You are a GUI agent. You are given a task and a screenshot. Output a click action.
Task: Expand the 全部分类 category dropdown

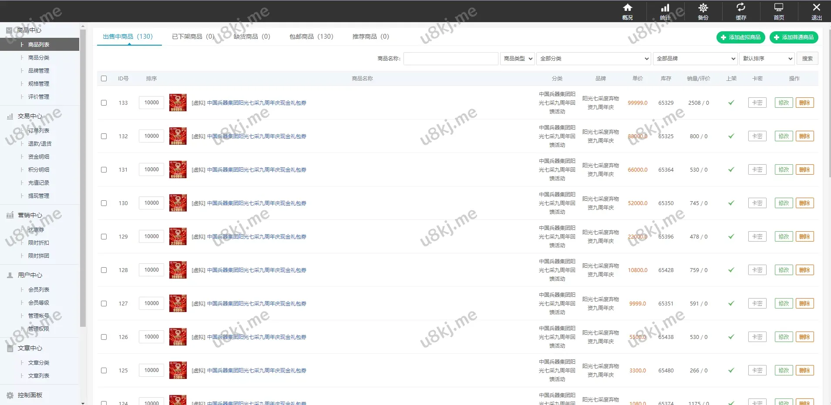click(x=594, y=59)
